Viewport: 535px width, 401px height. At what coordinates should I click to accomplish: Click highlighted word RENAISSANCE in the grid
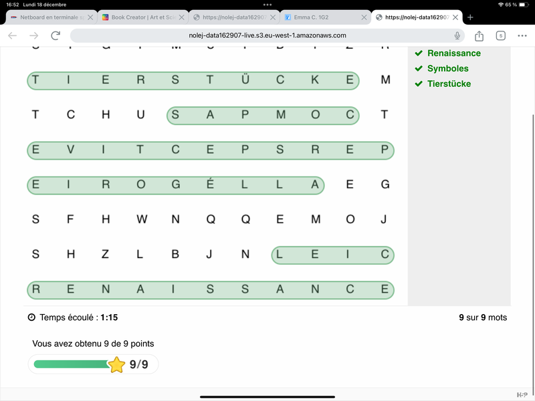click(x=210, y=290)
